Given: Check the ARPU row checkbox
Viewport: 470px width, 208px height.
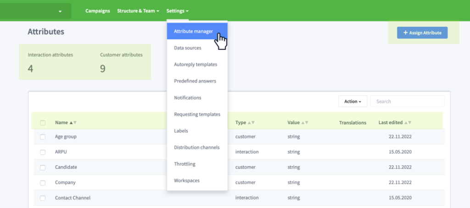Looking at the screenshot, I should click(x=43, y=152).
